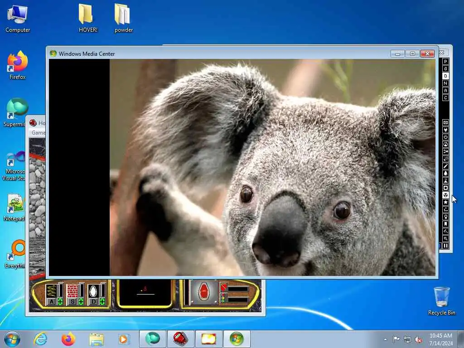
Task: Show hidden tray icons arrow
Action: pos(385,339)
